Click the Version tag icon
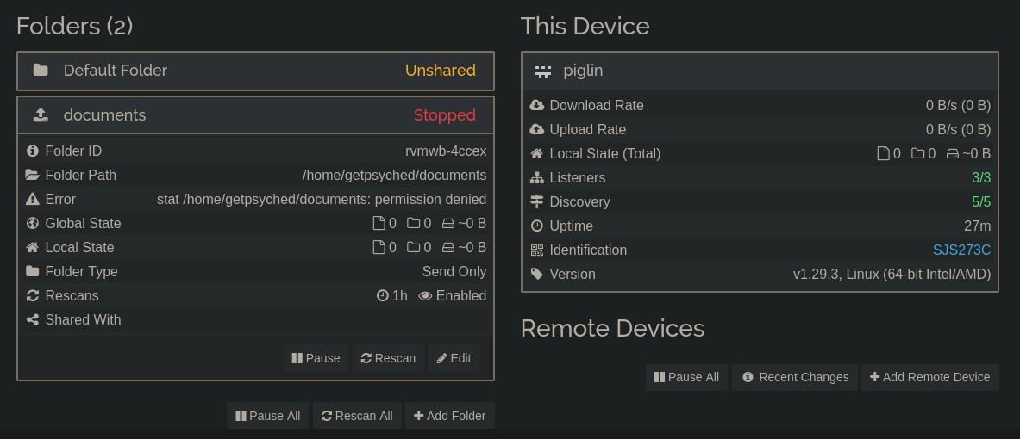1020x439 pixels. pyautogui.click(x=536, y=274)
